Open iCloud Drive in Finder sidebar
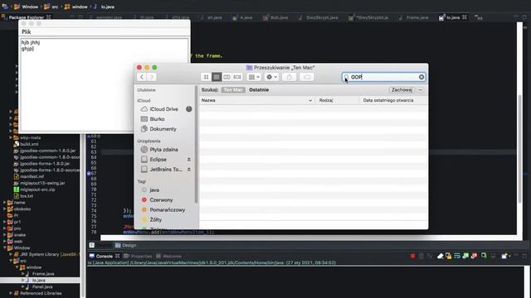 [164, 109]
